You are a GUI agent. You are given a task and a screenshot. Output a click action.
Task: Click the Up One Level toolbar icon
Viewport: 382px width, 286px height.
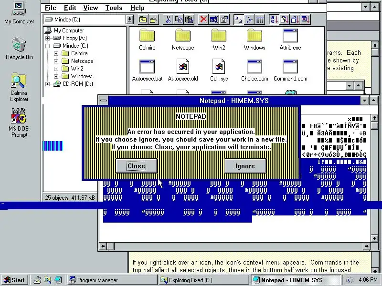click(143, 20)
